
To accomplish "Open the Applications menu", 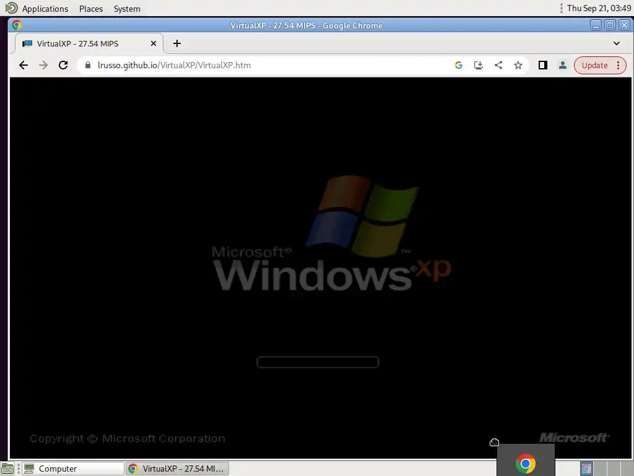I will click(45, 9).
